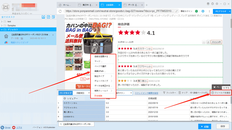Switch to the ホーム tab

(66, 5)
